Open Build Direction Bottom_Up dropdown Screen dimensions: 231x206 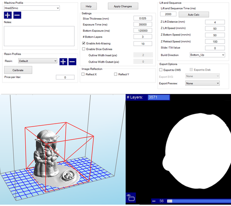click(207, 55)
